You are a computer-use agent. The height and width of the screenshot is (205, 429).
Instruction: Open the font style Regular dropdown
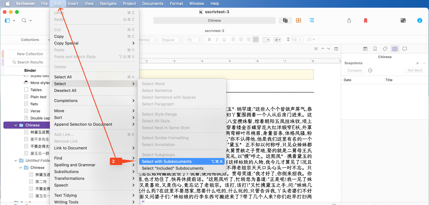pyautogui.click(x=172, y=40)
